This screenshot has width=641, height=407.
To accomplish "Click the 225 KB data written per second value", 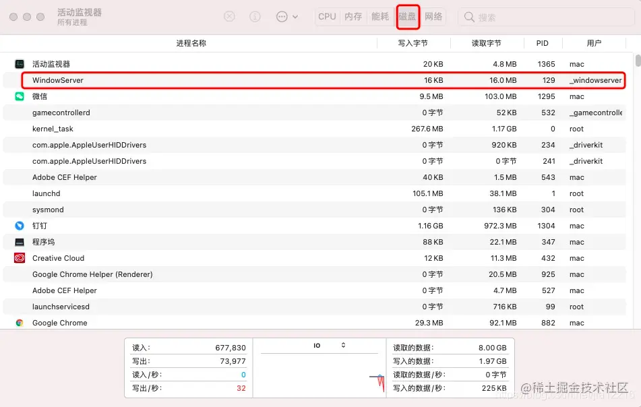I will pyautogui.click(x=494, y=388).
